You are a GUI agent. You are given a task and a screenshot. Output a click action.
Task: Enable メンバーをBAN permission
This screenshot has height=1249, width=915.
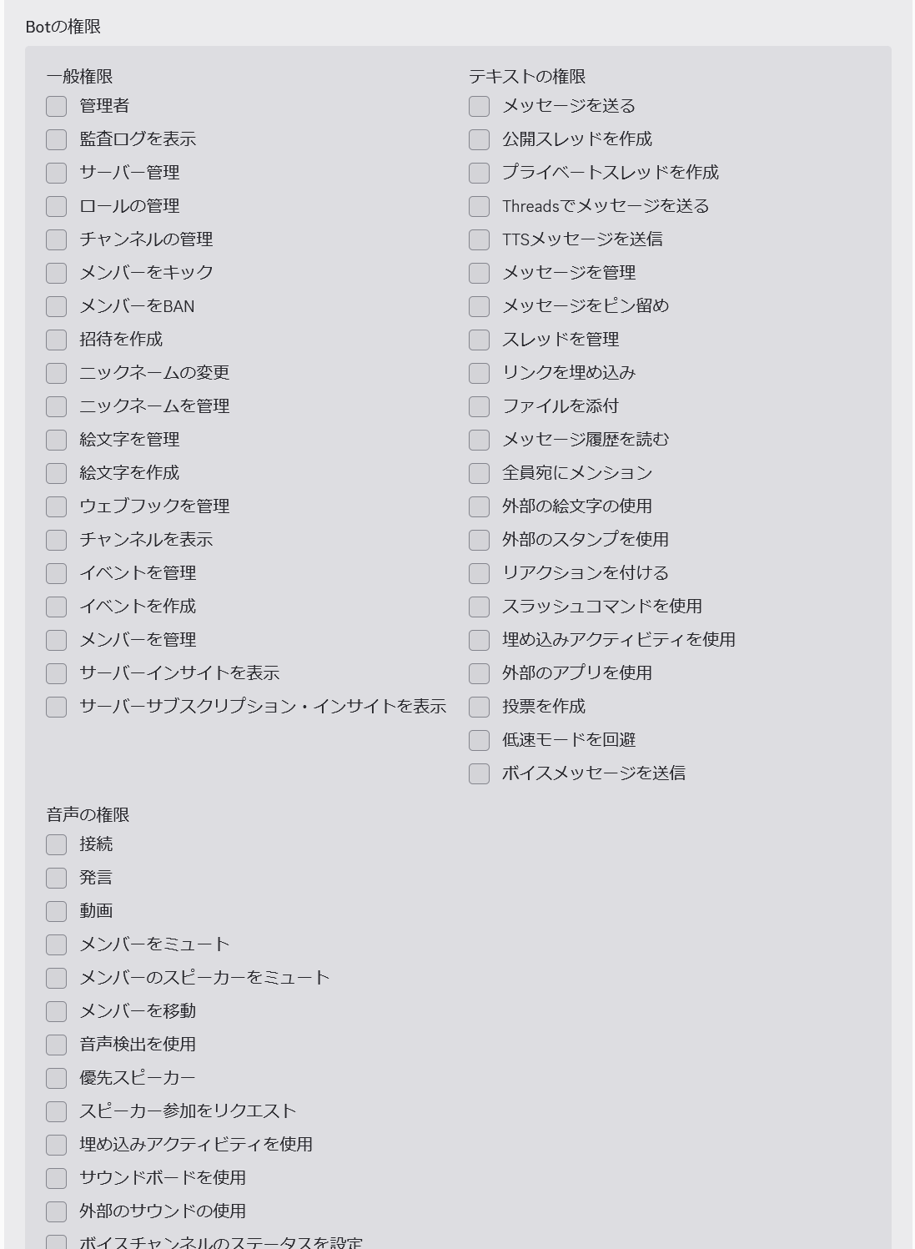coord(56,306)
